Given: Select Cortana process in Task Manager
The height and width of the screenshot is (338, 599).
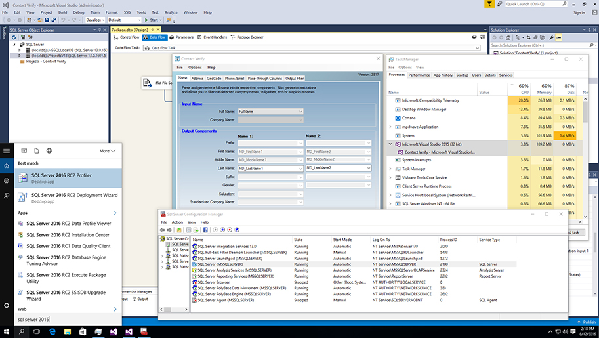Looking at the screenshot, I should click(x=485, y=118).
